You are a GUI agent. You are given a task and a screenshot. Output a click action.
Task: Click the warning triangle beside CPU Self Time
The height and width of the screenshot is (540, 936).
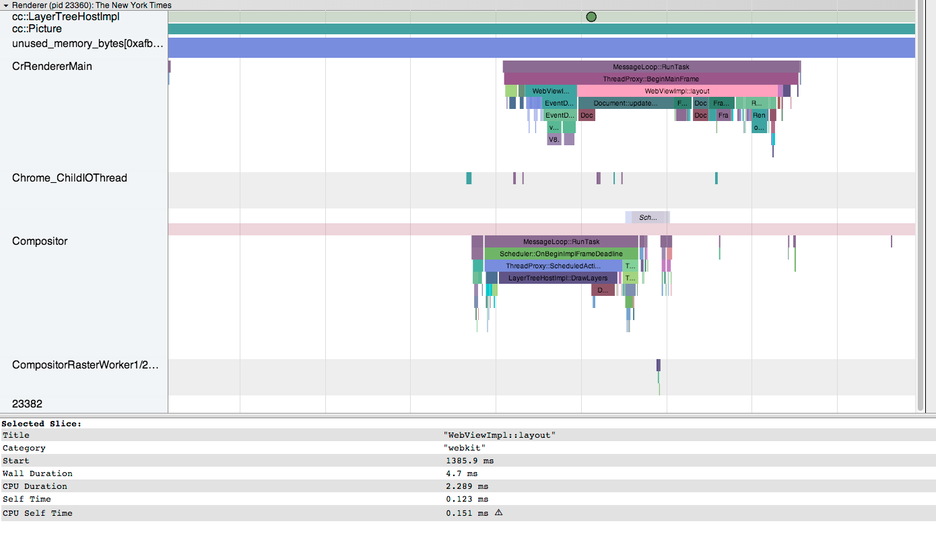498,513
